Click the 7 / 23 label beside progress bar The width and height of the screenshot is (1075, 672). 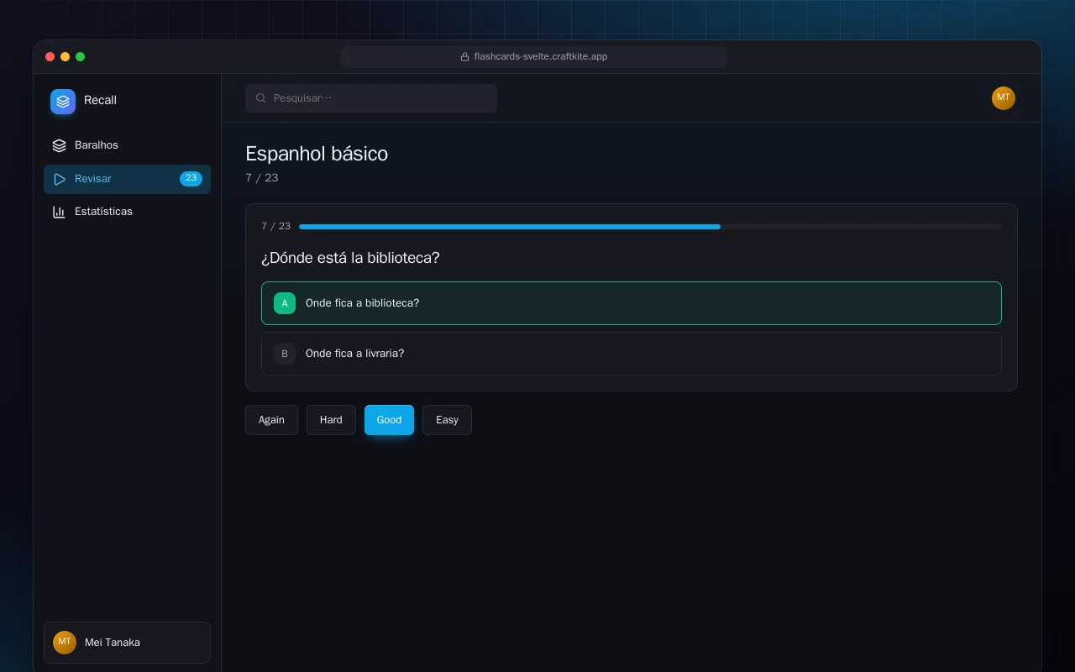pyautogui.click(x=275, y=227)
